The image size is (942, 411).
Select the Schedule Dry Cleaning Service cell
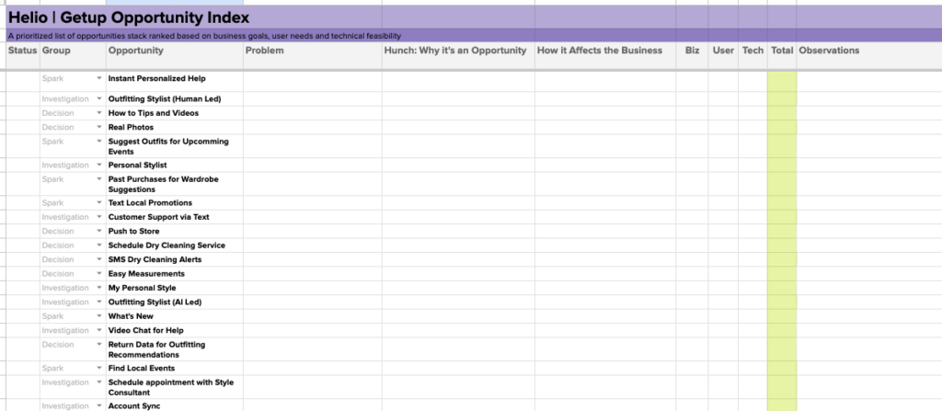point(174,245)
